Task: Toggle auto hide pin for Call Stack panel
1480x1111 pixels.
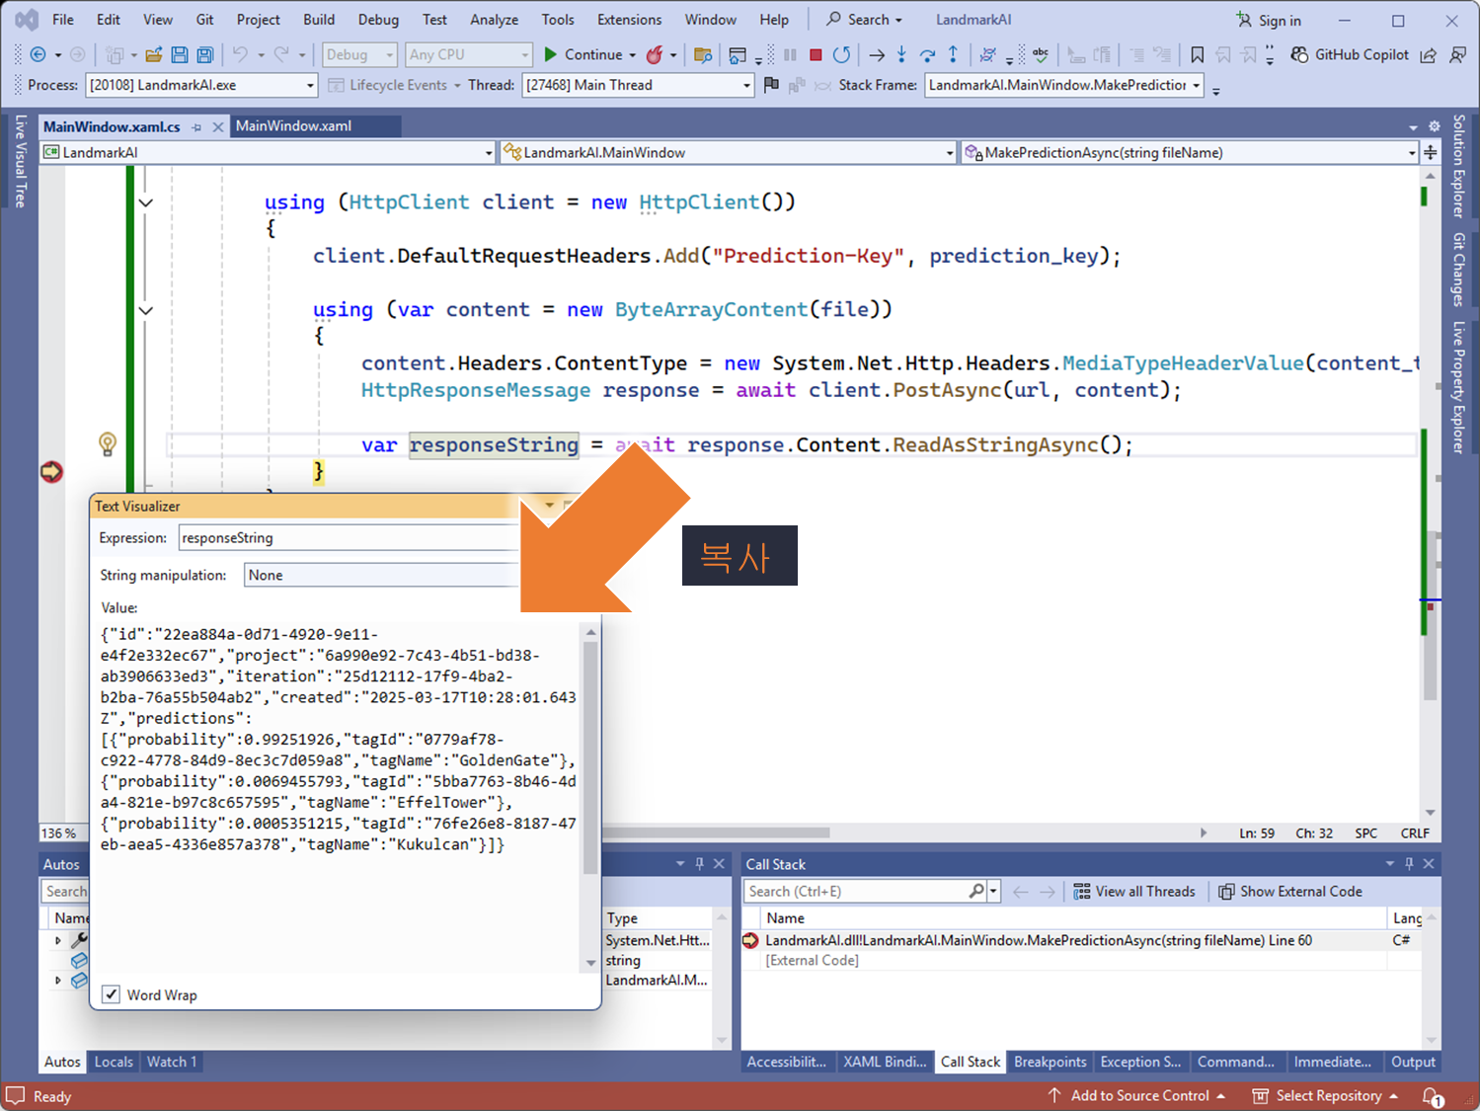Action: pos(1409,864)
